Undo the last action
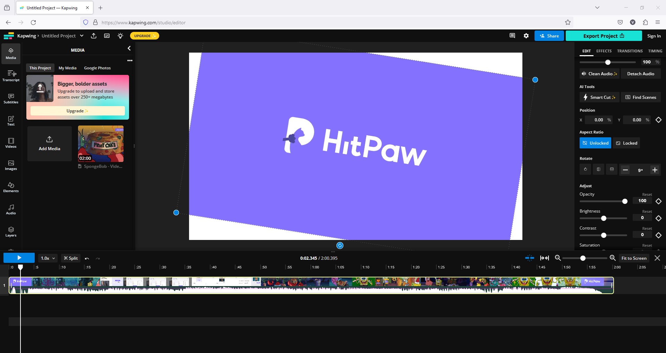 (x=87, y=258)
